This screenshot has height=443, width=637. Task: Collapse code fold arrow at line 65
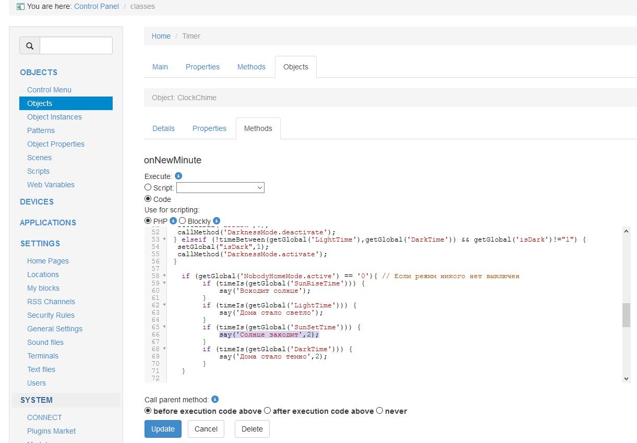tap(164, 327)
